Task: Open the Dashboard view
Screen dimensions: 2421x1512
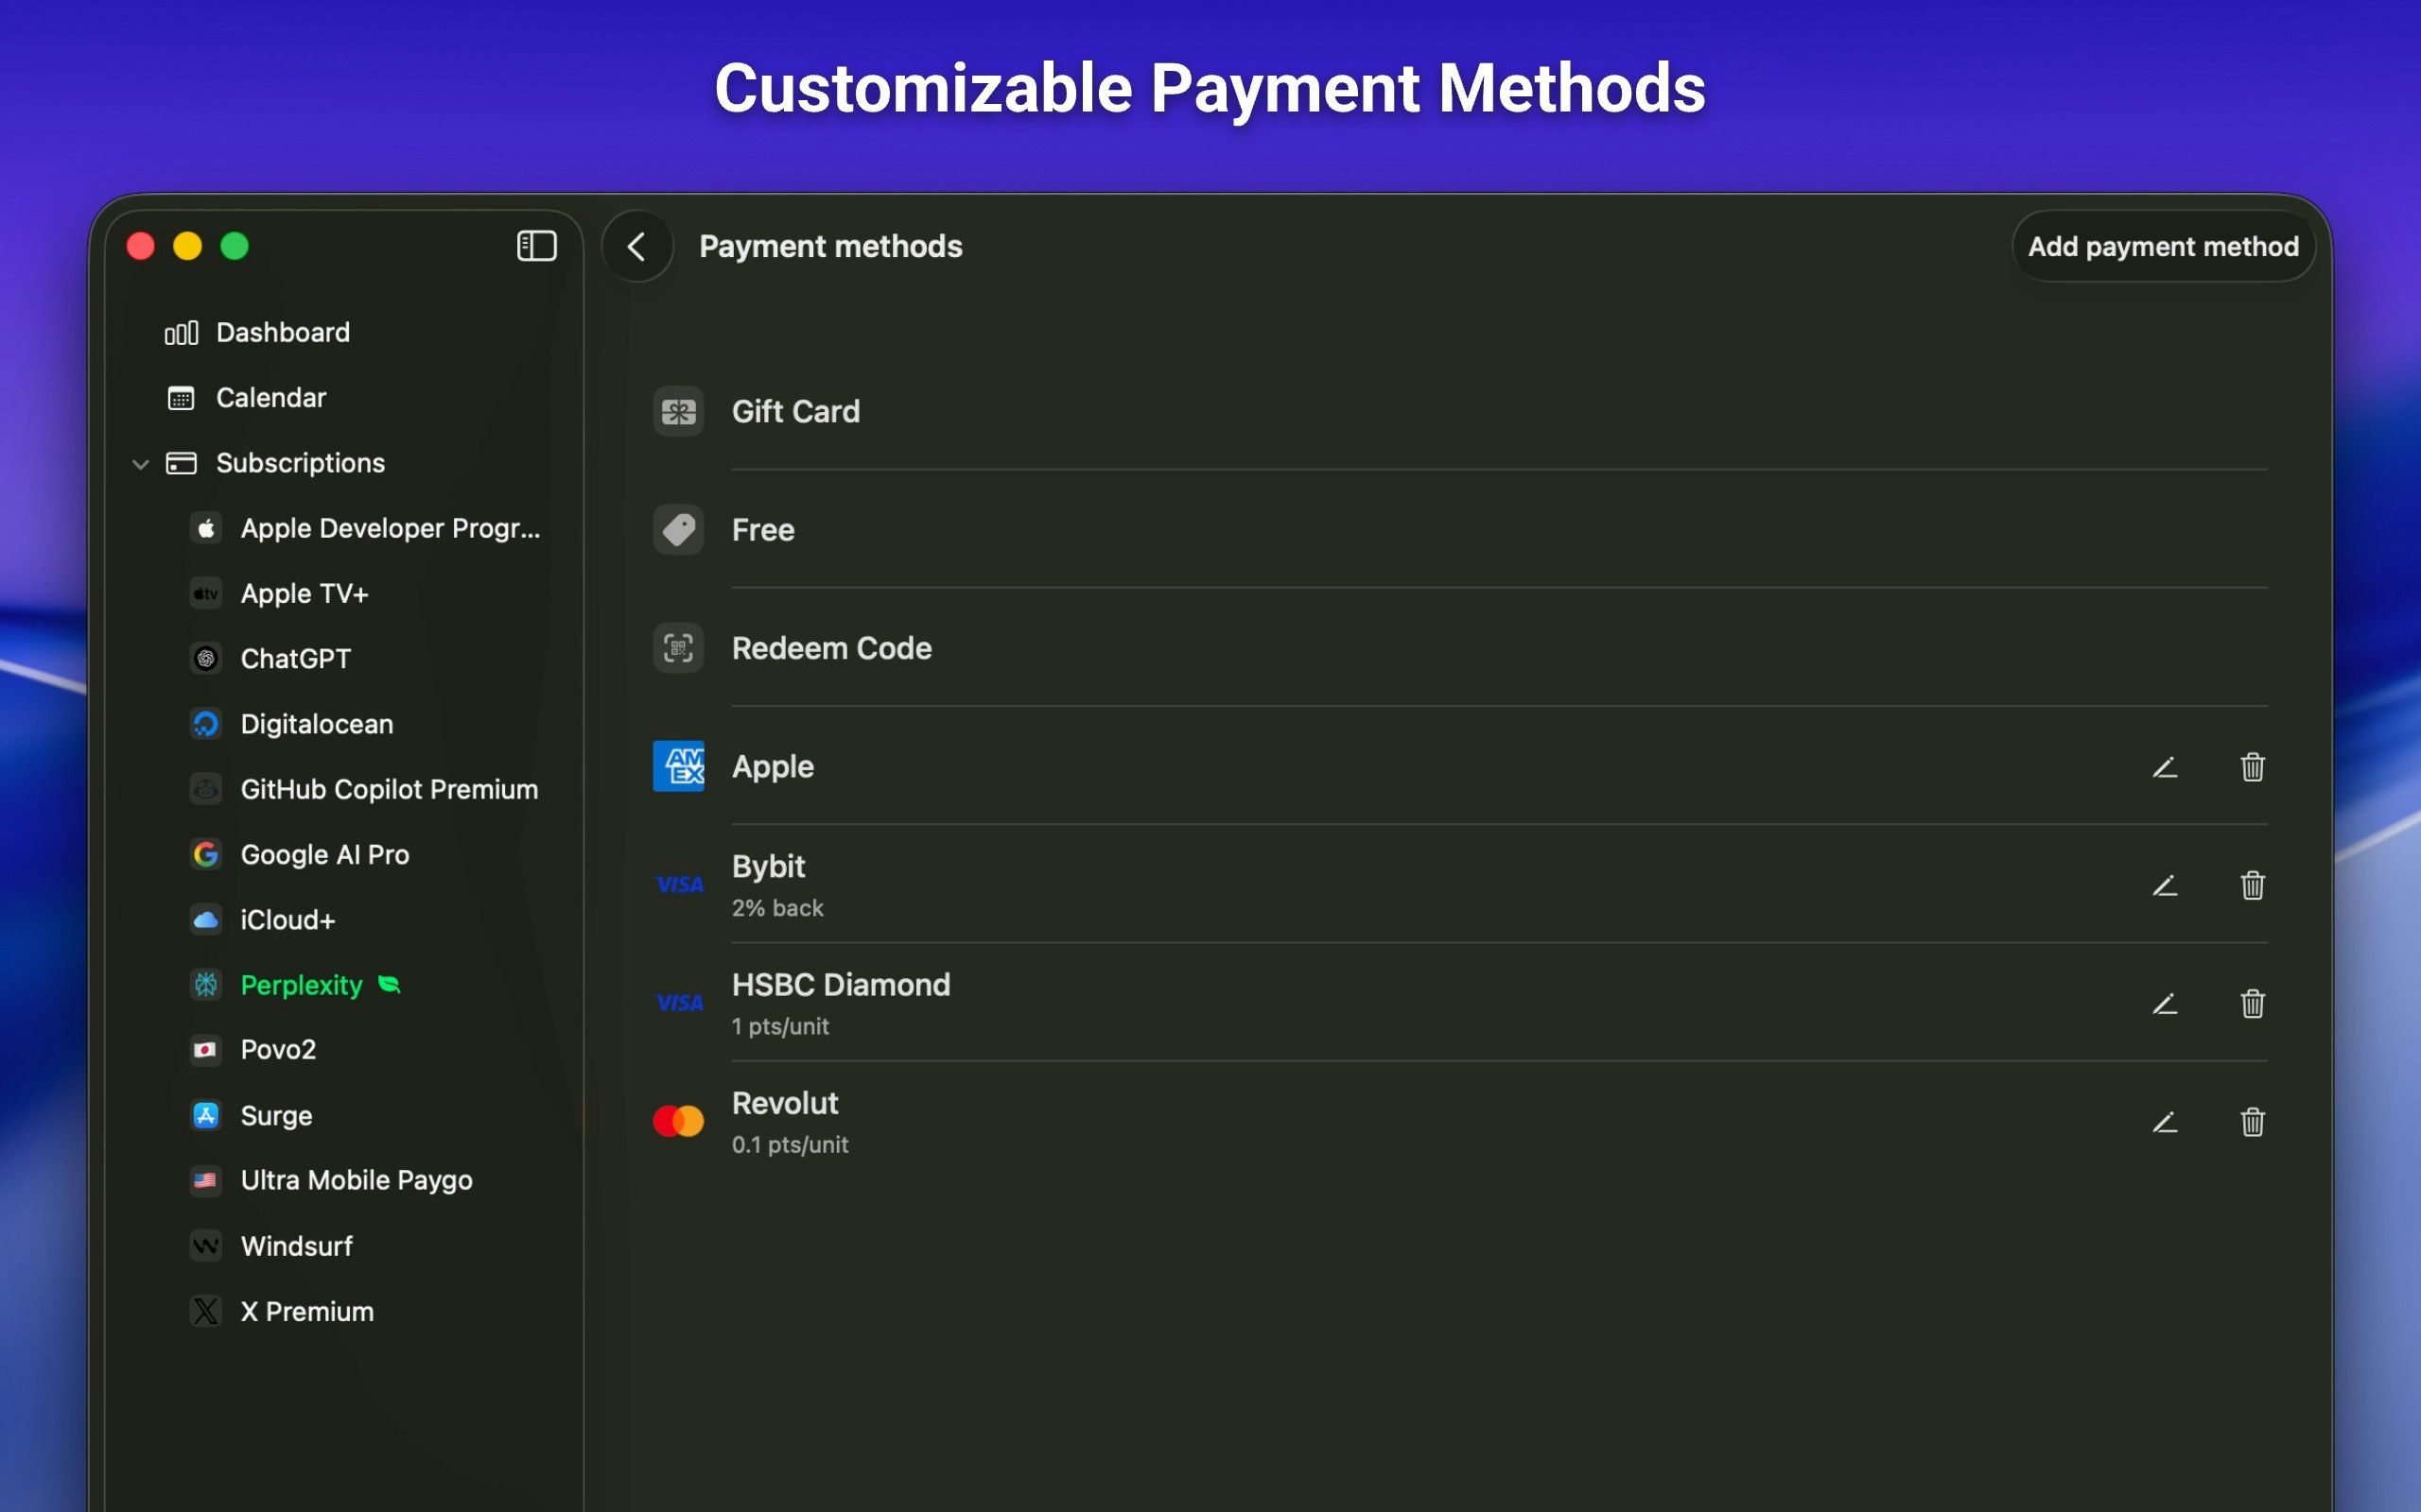Action: (x=282, y=332)
